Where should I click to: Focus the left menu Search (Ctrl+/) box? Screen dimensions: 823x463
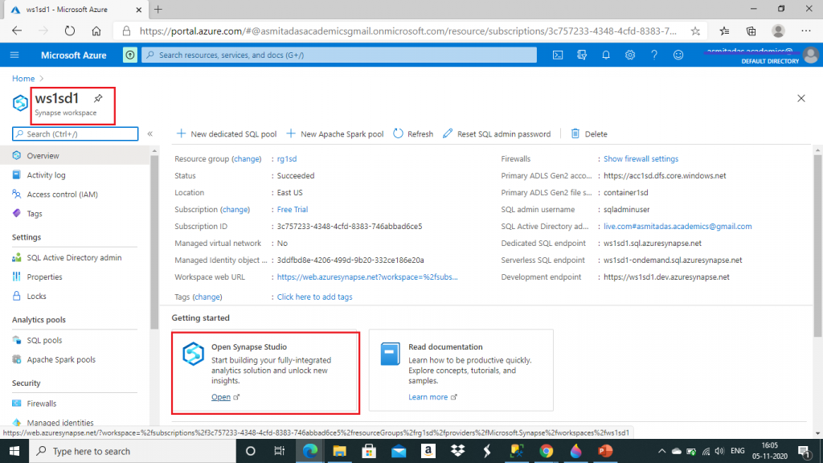(75, 134)
